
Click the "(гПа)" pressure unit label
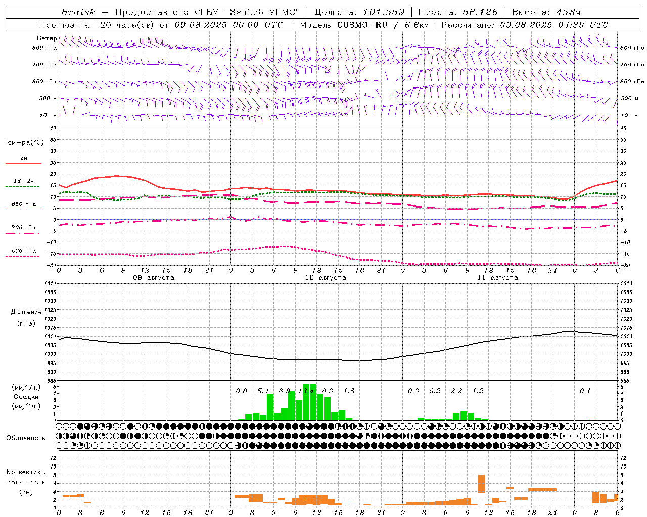(26, 324)
